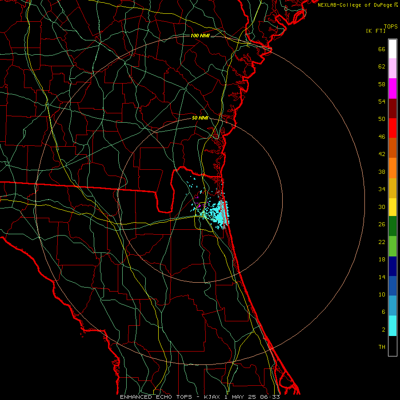Click the 'NEXLAB-College of DuPage' title text

(355, 5)
